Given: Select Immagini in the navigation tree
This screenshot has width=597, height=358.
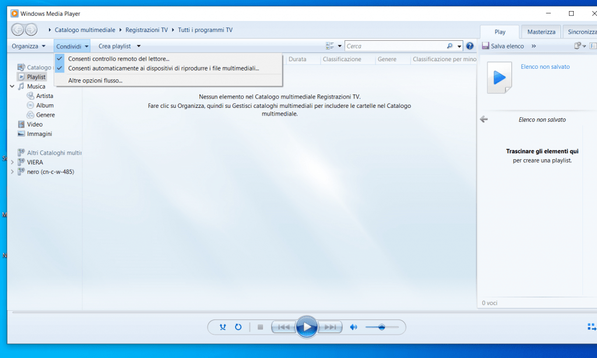Looking at the screenshot, I should tap(39, 134).
